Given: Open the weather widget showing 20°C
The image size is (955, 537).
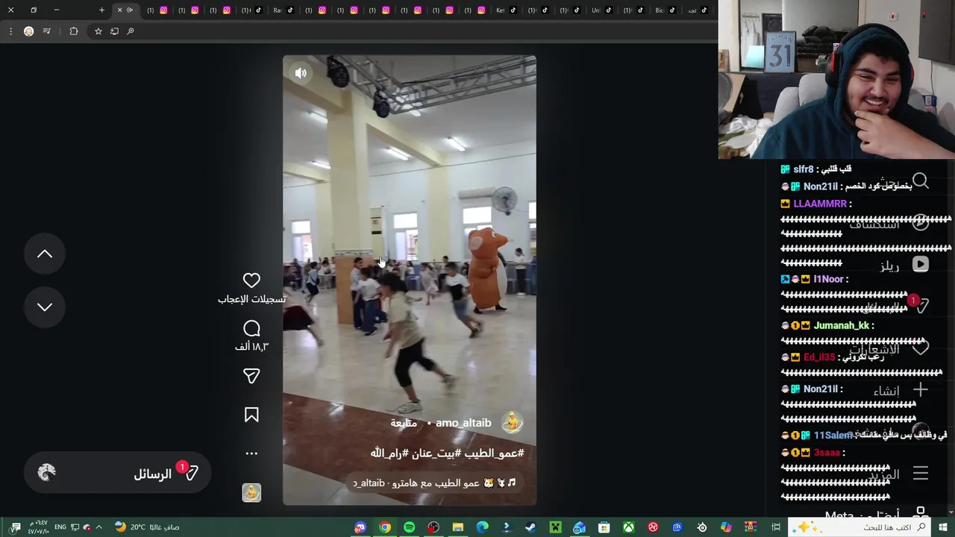Looking at the screenshot, I should (x=147, y=527).
